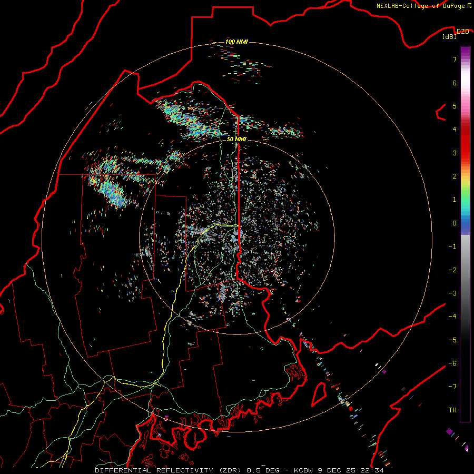Viewport: 474px width, 474px height.
Task: Click the -1 label on the dB scale
Action: 452,246
